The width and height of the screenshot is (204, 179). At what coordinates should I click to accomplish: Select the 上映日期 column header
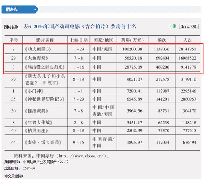[79, 40]
